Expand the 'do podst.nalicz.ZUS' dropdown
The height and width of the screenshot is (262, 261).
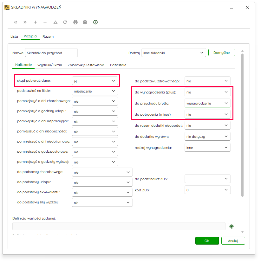click(207, 179)
